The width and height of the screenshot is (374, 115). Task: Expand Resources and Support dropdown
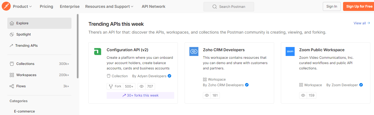click(109, 6)
